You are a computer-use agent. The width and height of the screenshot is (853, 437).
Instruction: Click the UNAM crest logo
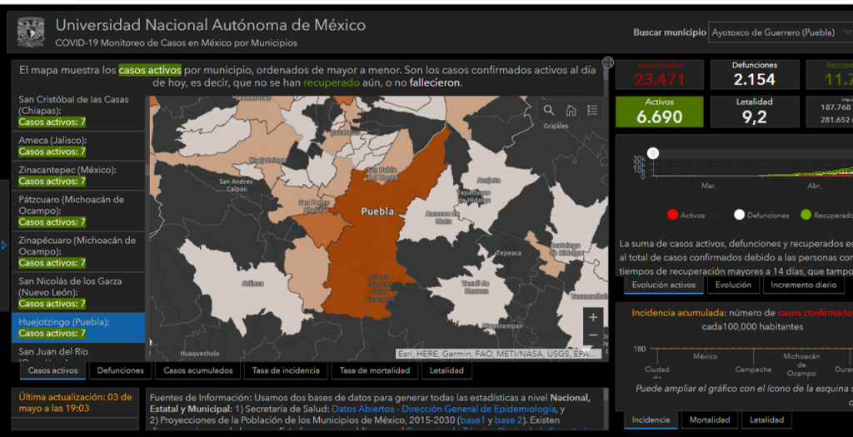click(x=31, y=32)
